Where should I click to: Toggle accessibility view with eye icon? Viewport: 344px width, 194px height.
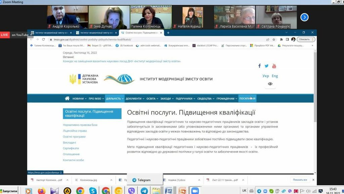click(x=270, y=84)
